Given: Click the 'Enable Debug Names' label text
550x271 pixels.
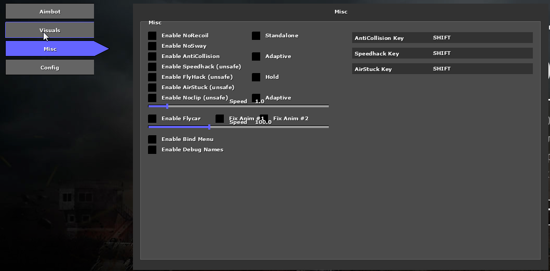Looking at the screenshot, I should pyautogui.click(x=192, y=150).
